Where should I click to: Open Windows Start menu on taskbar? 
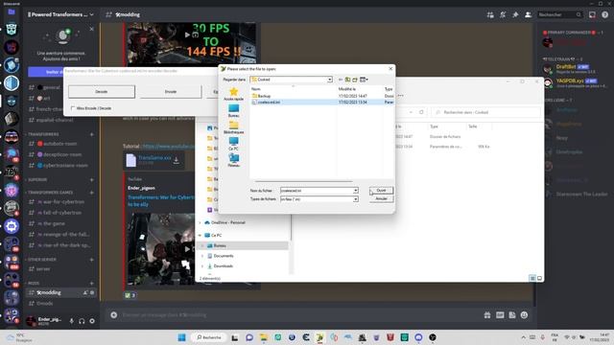point(182,337)
